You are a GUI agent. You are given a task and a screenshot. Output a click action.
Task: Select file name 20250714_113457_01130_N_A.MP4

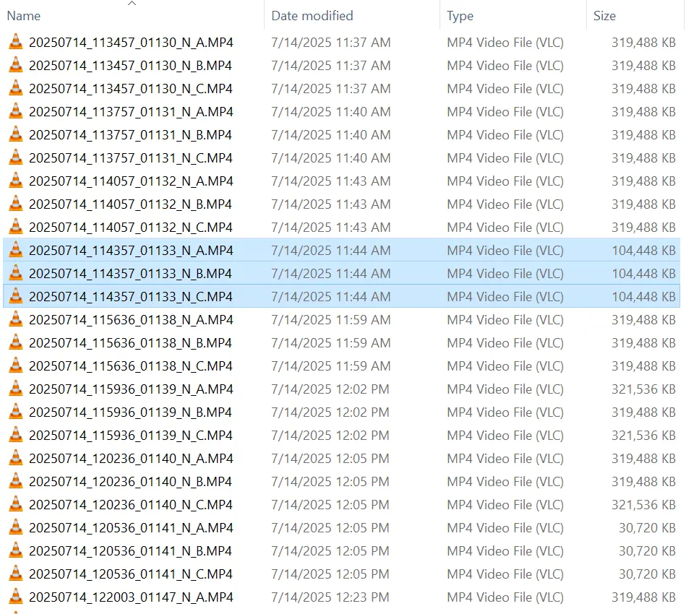[131, 43]
